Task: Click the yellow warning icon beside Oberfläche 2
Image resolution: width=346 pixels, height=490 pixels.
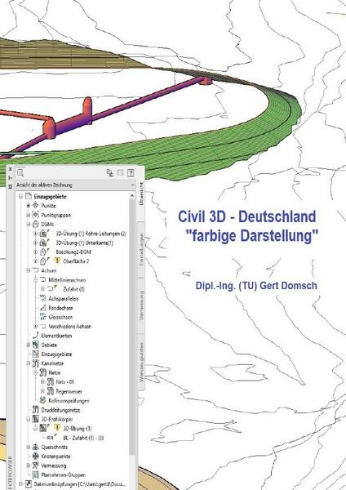Action: pos(57,261)
